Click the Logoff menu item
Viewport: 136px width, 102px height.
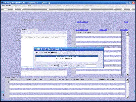29,5
